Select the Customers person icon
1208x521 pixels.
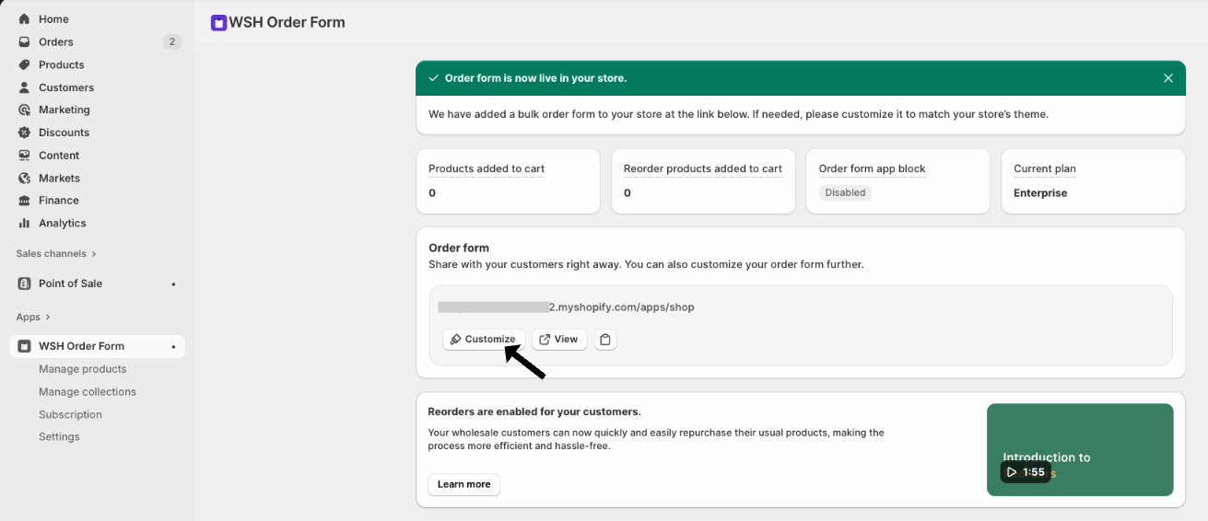24,87
